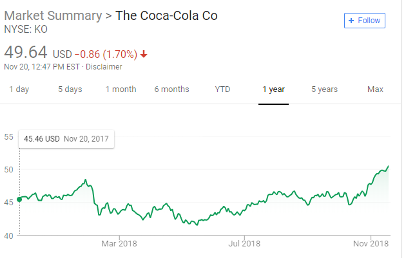This screenshot has width=406, height=258.
Task: Select the 1 month range tab
Action: pyautogui.click(x=121, y=89)
